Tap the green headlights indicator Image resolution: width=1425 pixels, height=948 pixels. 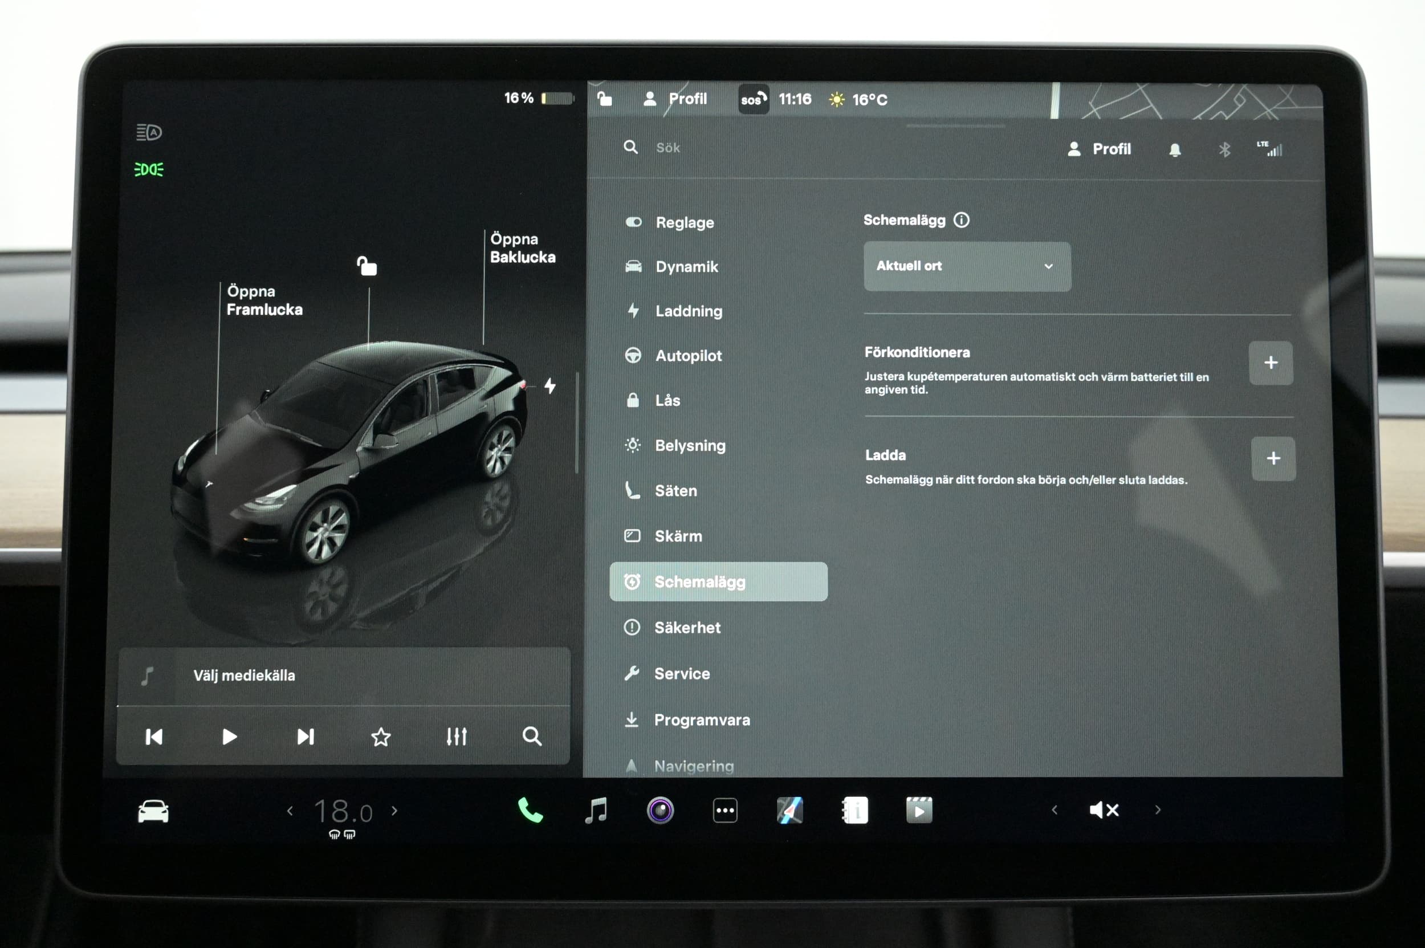coord(149,169)
